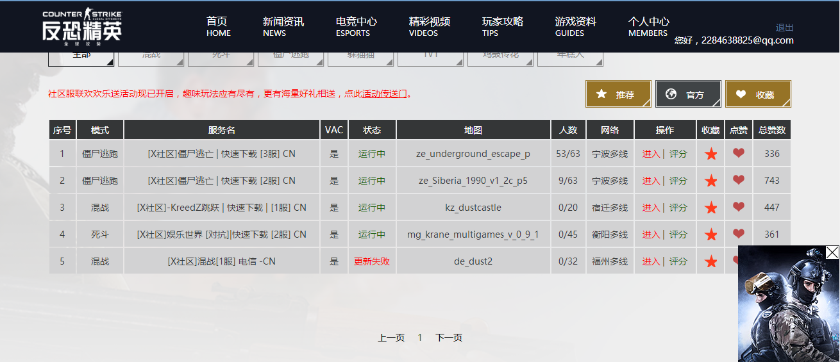The height and width of the screenshot is (362, 840).
Task: Open 电竞中心 ESPORTS menu
Action: (356, 26)
